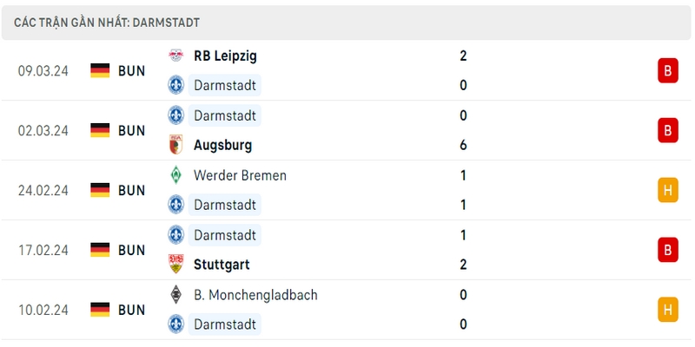Image resolution: width=695 pixels, height=347 pixels.
Task: Click the 09.03.24 match date
Action: 43,71
